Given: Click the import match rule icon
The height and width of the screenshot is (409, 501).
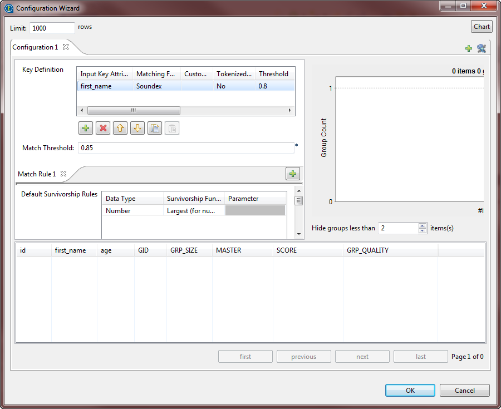Looking at the screenshot, I should 482,48.
